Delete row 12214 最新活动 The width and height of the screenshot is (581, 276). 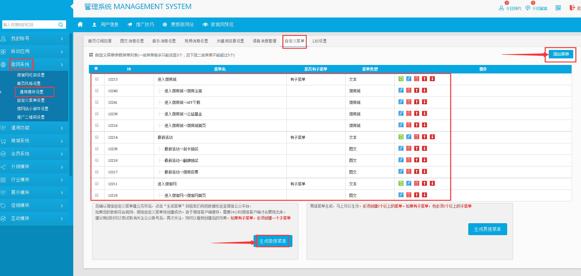pos(417,137)
